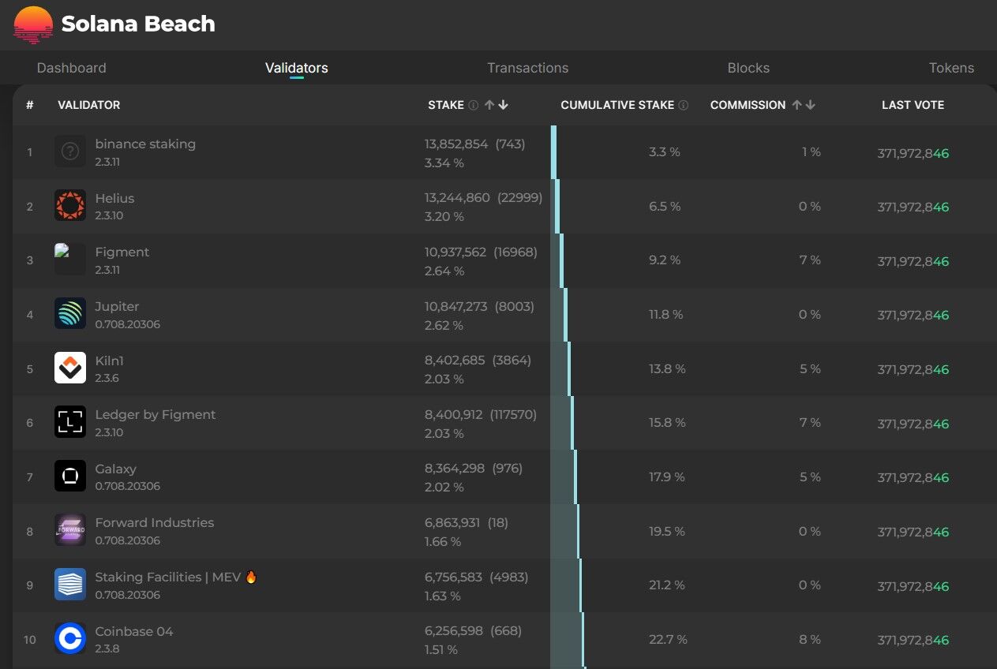This screenshot has height=669, width=997.
Task: Sort stake ascending with the up arrow
Action: point(489,104)
